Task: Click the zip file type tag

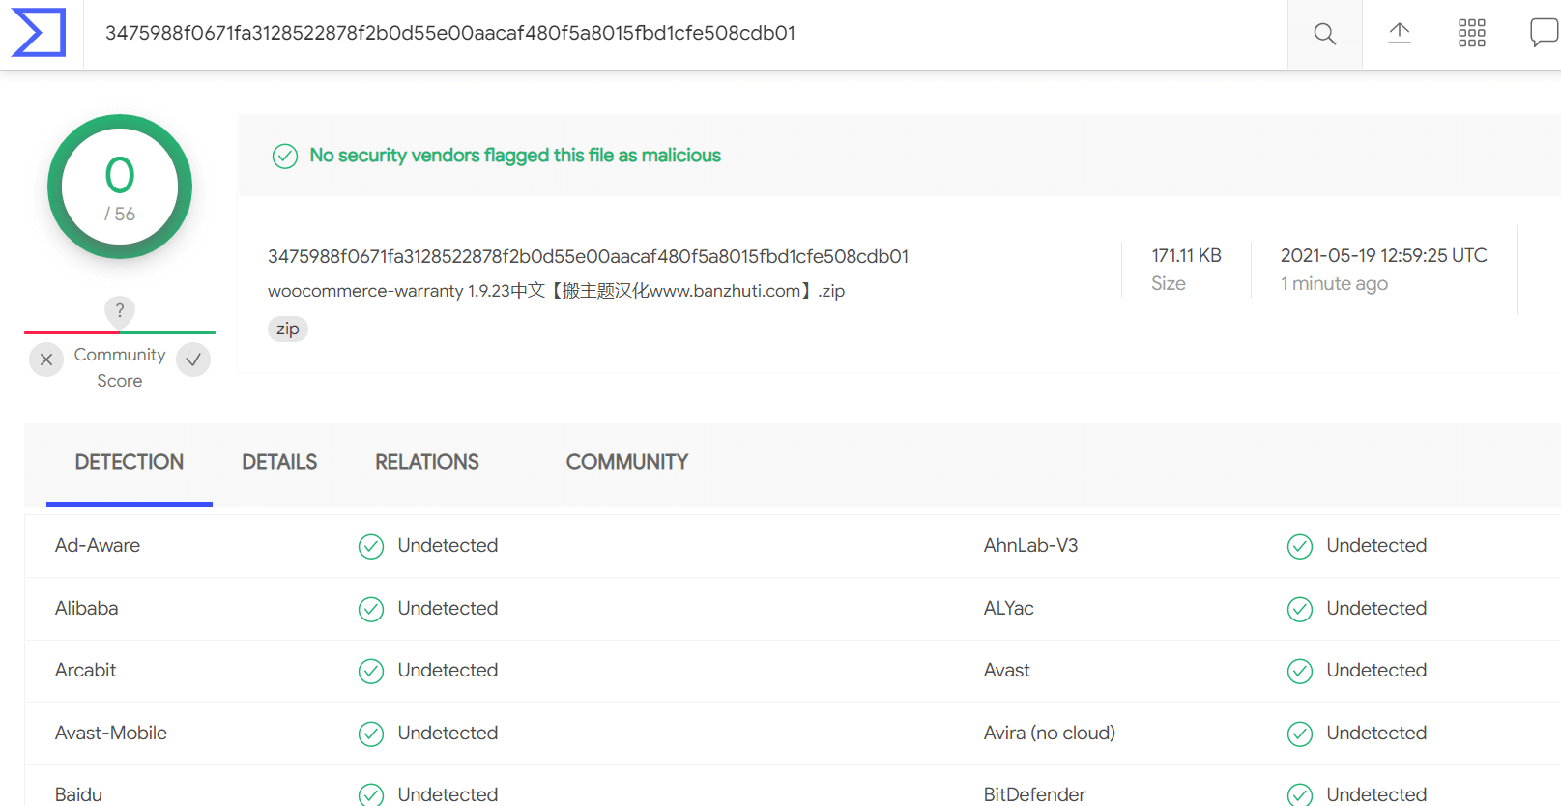Action: point(288,329)
